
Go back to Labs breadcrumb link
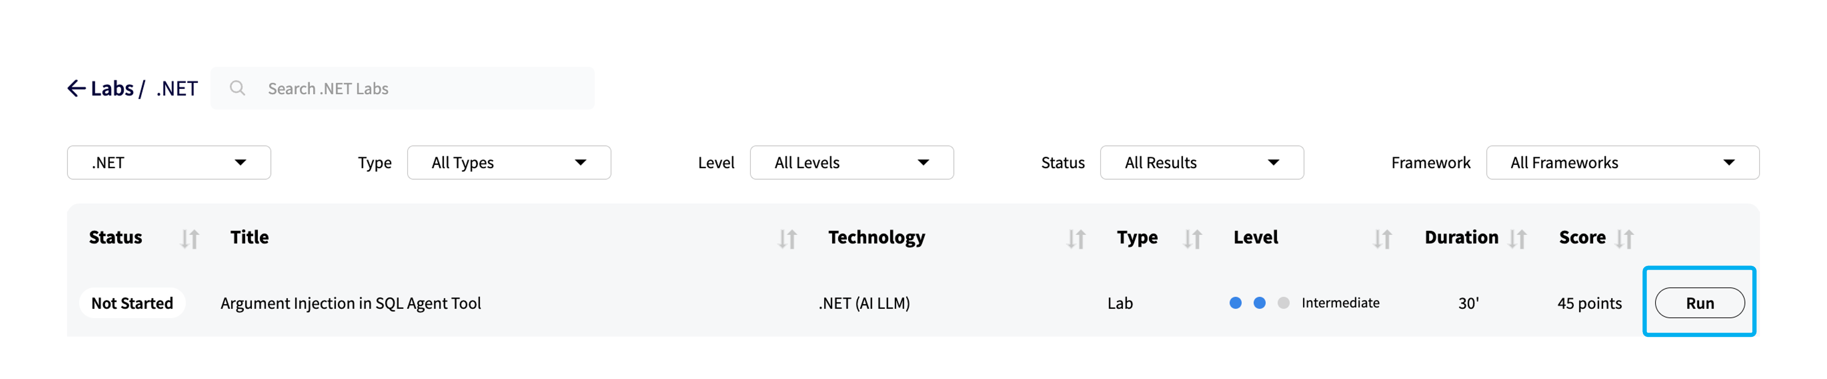tap(112, 89)
